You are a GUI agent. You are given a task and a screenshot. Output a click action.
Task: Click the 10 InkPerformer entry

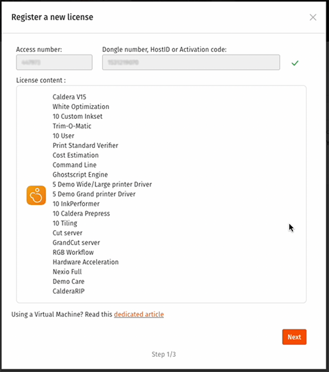(76, 204)
